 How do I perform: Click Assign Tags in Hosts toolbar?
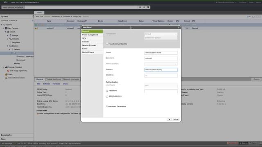pyautogui.click(x=77, y=17)
